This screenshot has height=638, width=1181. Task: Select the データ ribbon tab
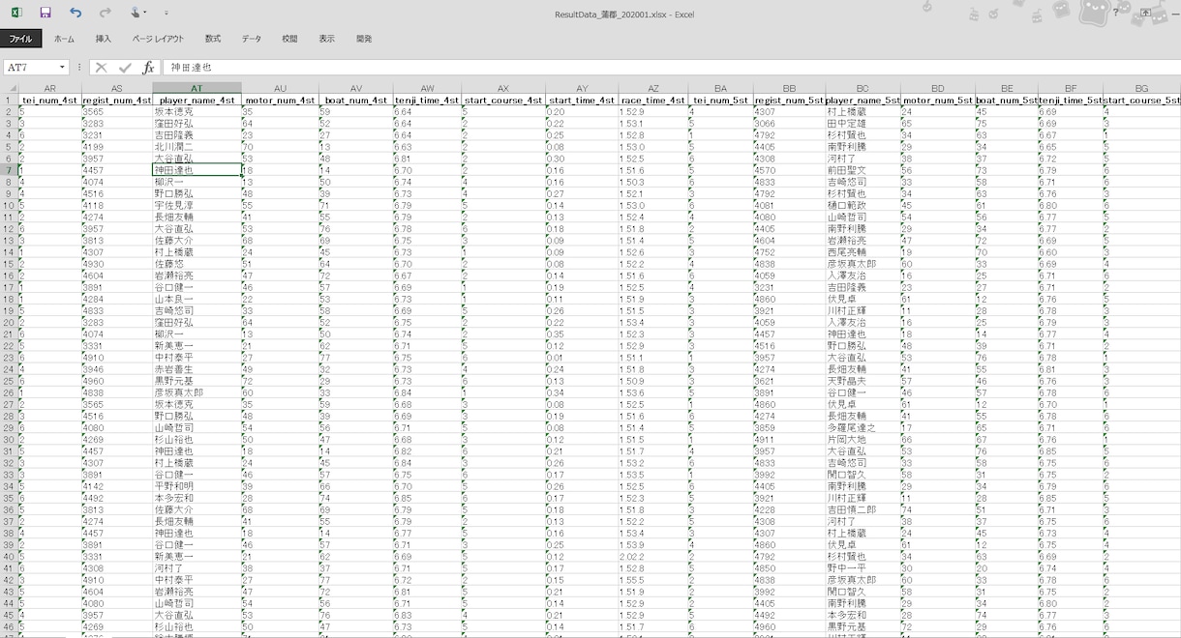252,39
